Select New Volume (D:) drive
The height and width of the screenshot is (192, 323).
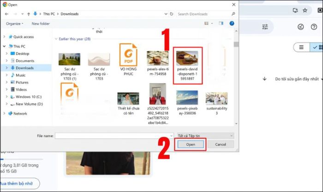click(x=29, y=104)
